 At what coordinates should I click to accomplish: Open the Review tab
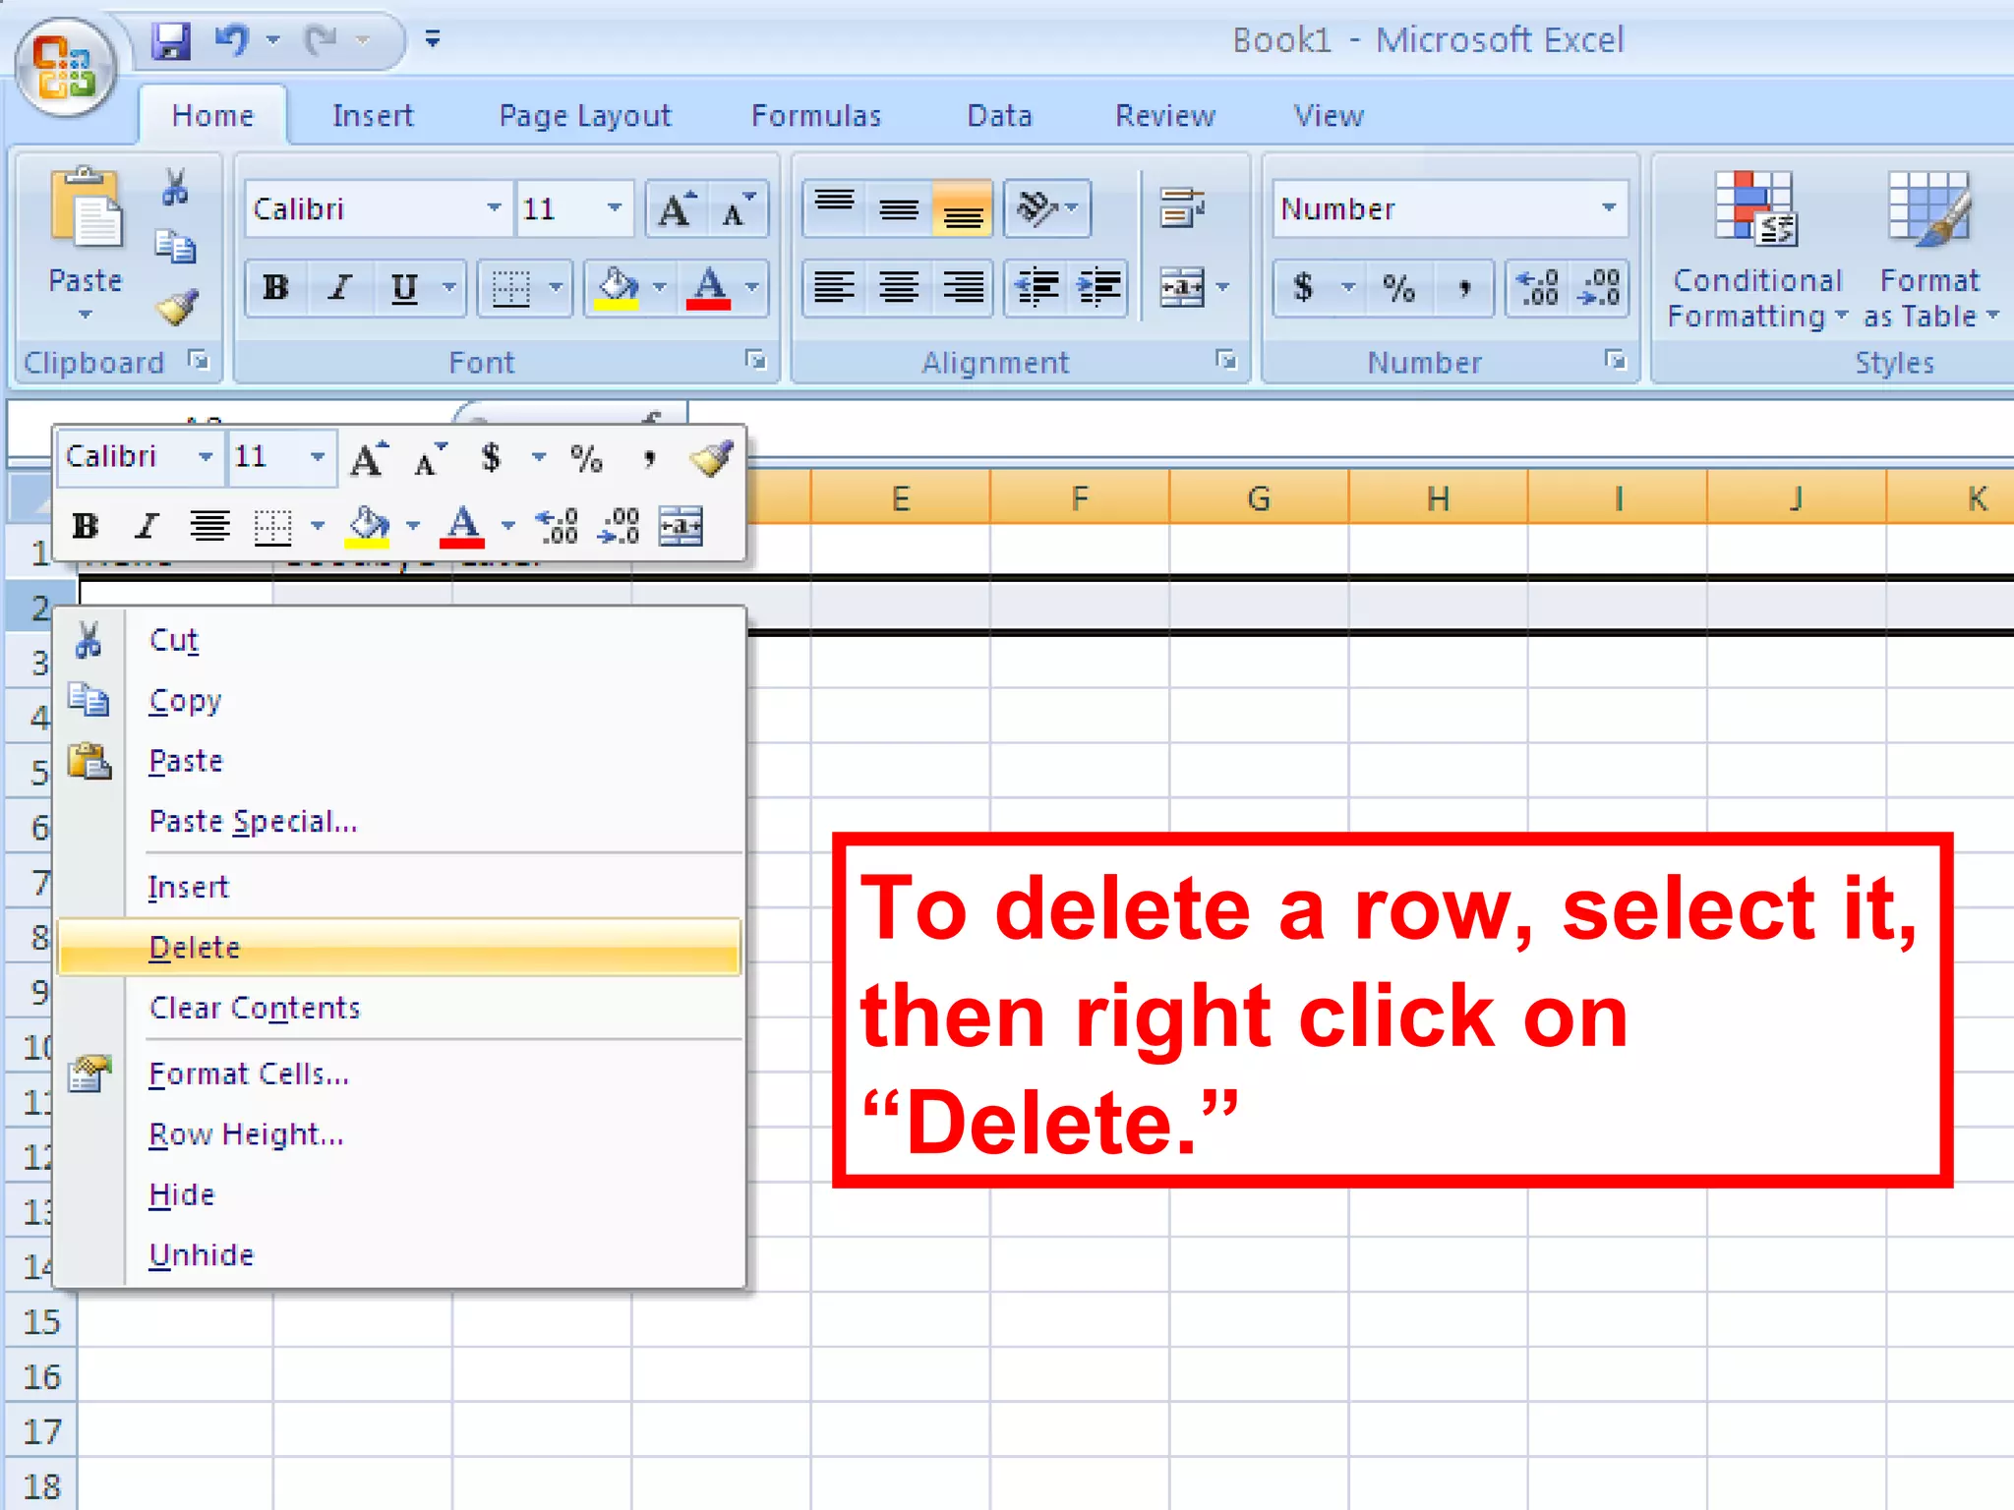click(1165, 116)
